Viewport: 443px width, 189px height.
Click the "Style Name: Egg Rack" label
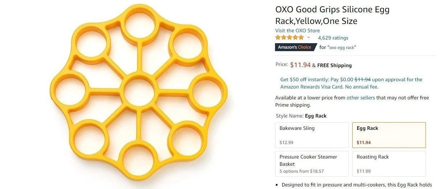point(301,116)
